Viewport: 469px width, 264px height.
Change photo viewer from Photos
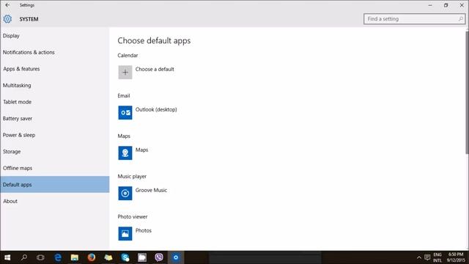click(x=144, y=230)
